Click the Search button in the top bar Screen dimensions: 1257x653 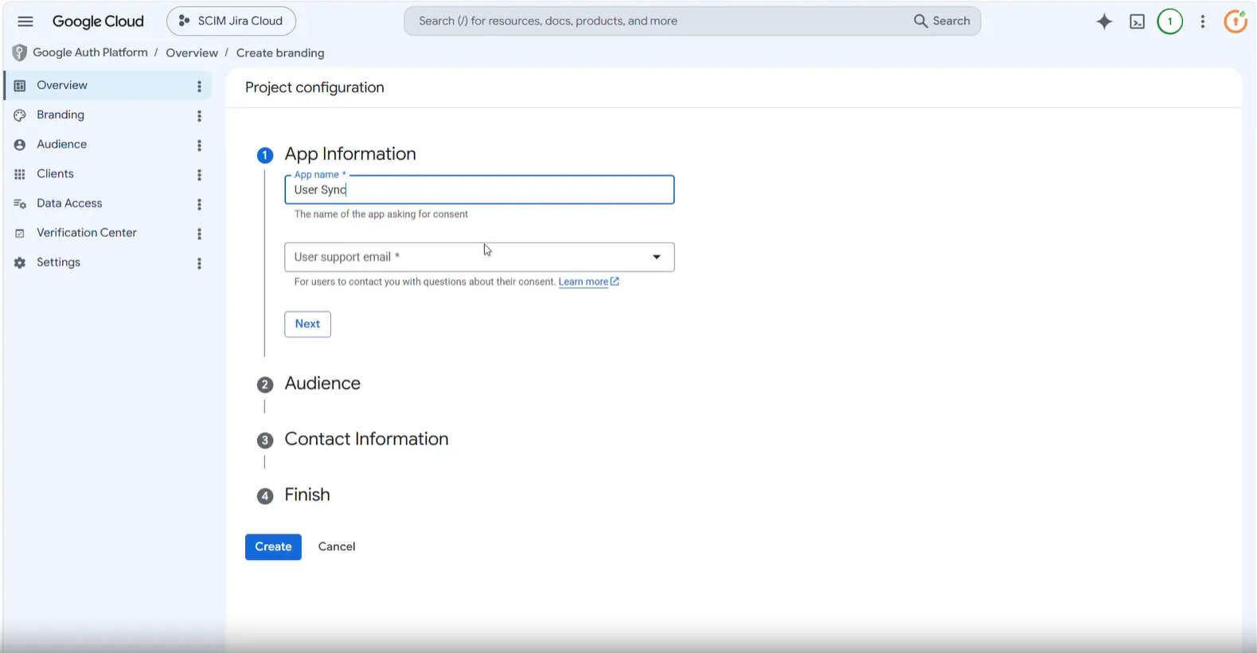(942, 21)
